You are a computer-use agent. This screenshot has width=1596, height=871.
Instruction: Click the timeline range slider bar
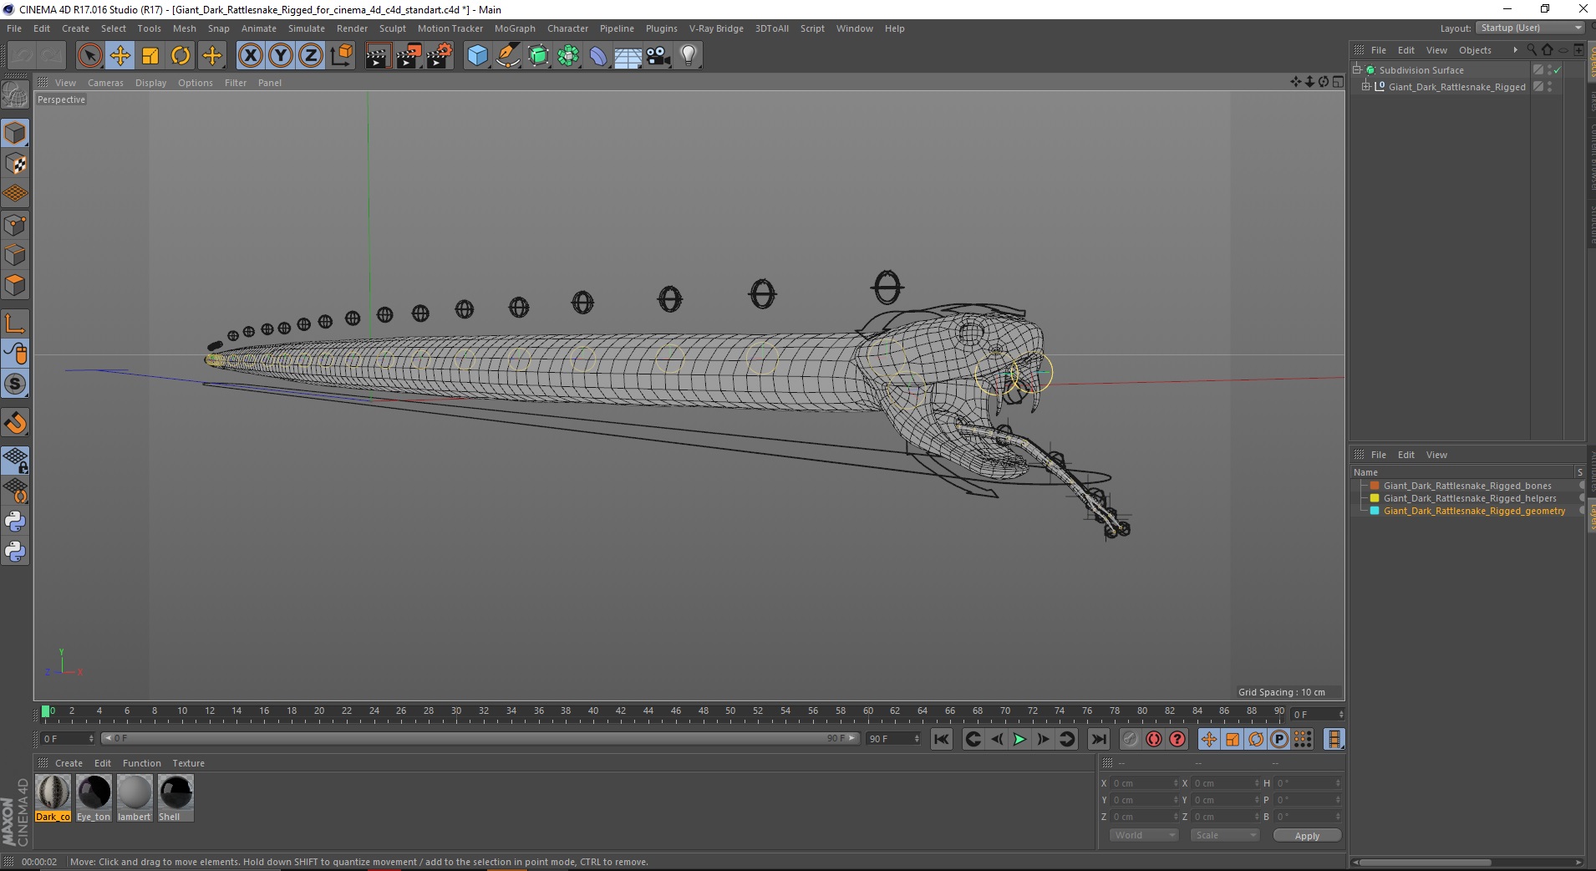[x=480, y=738]
